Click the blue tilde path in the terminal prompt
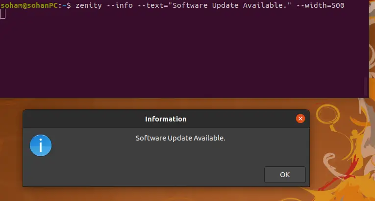Viewport: 375px width, 201px height. point(64,5)
